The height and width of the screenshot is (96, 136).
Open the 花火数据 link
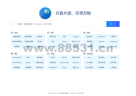[x=89, y=62]
